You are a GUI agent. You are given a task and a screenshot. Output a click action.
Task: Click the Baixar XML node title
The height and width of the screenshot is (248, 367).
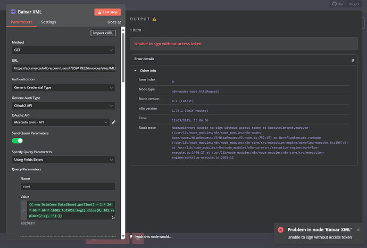pos(30,12)
